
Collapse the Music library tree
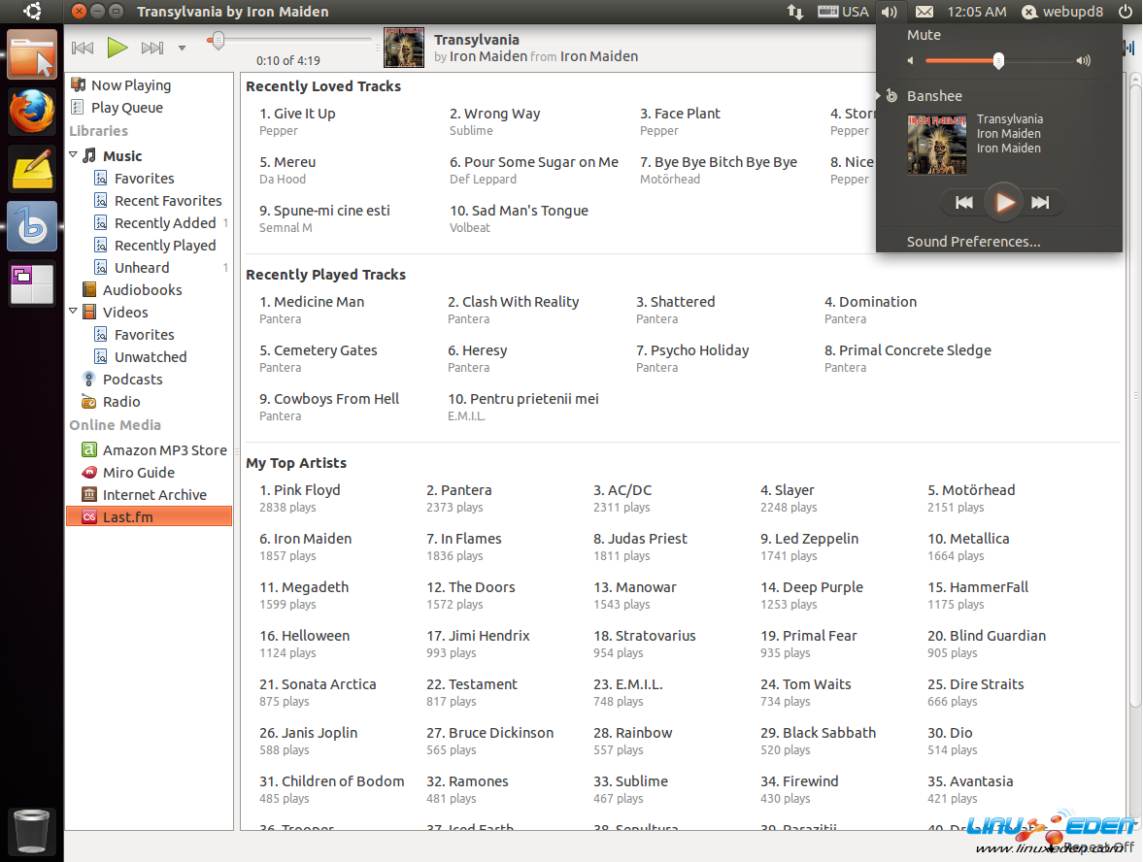pos(74,155)
